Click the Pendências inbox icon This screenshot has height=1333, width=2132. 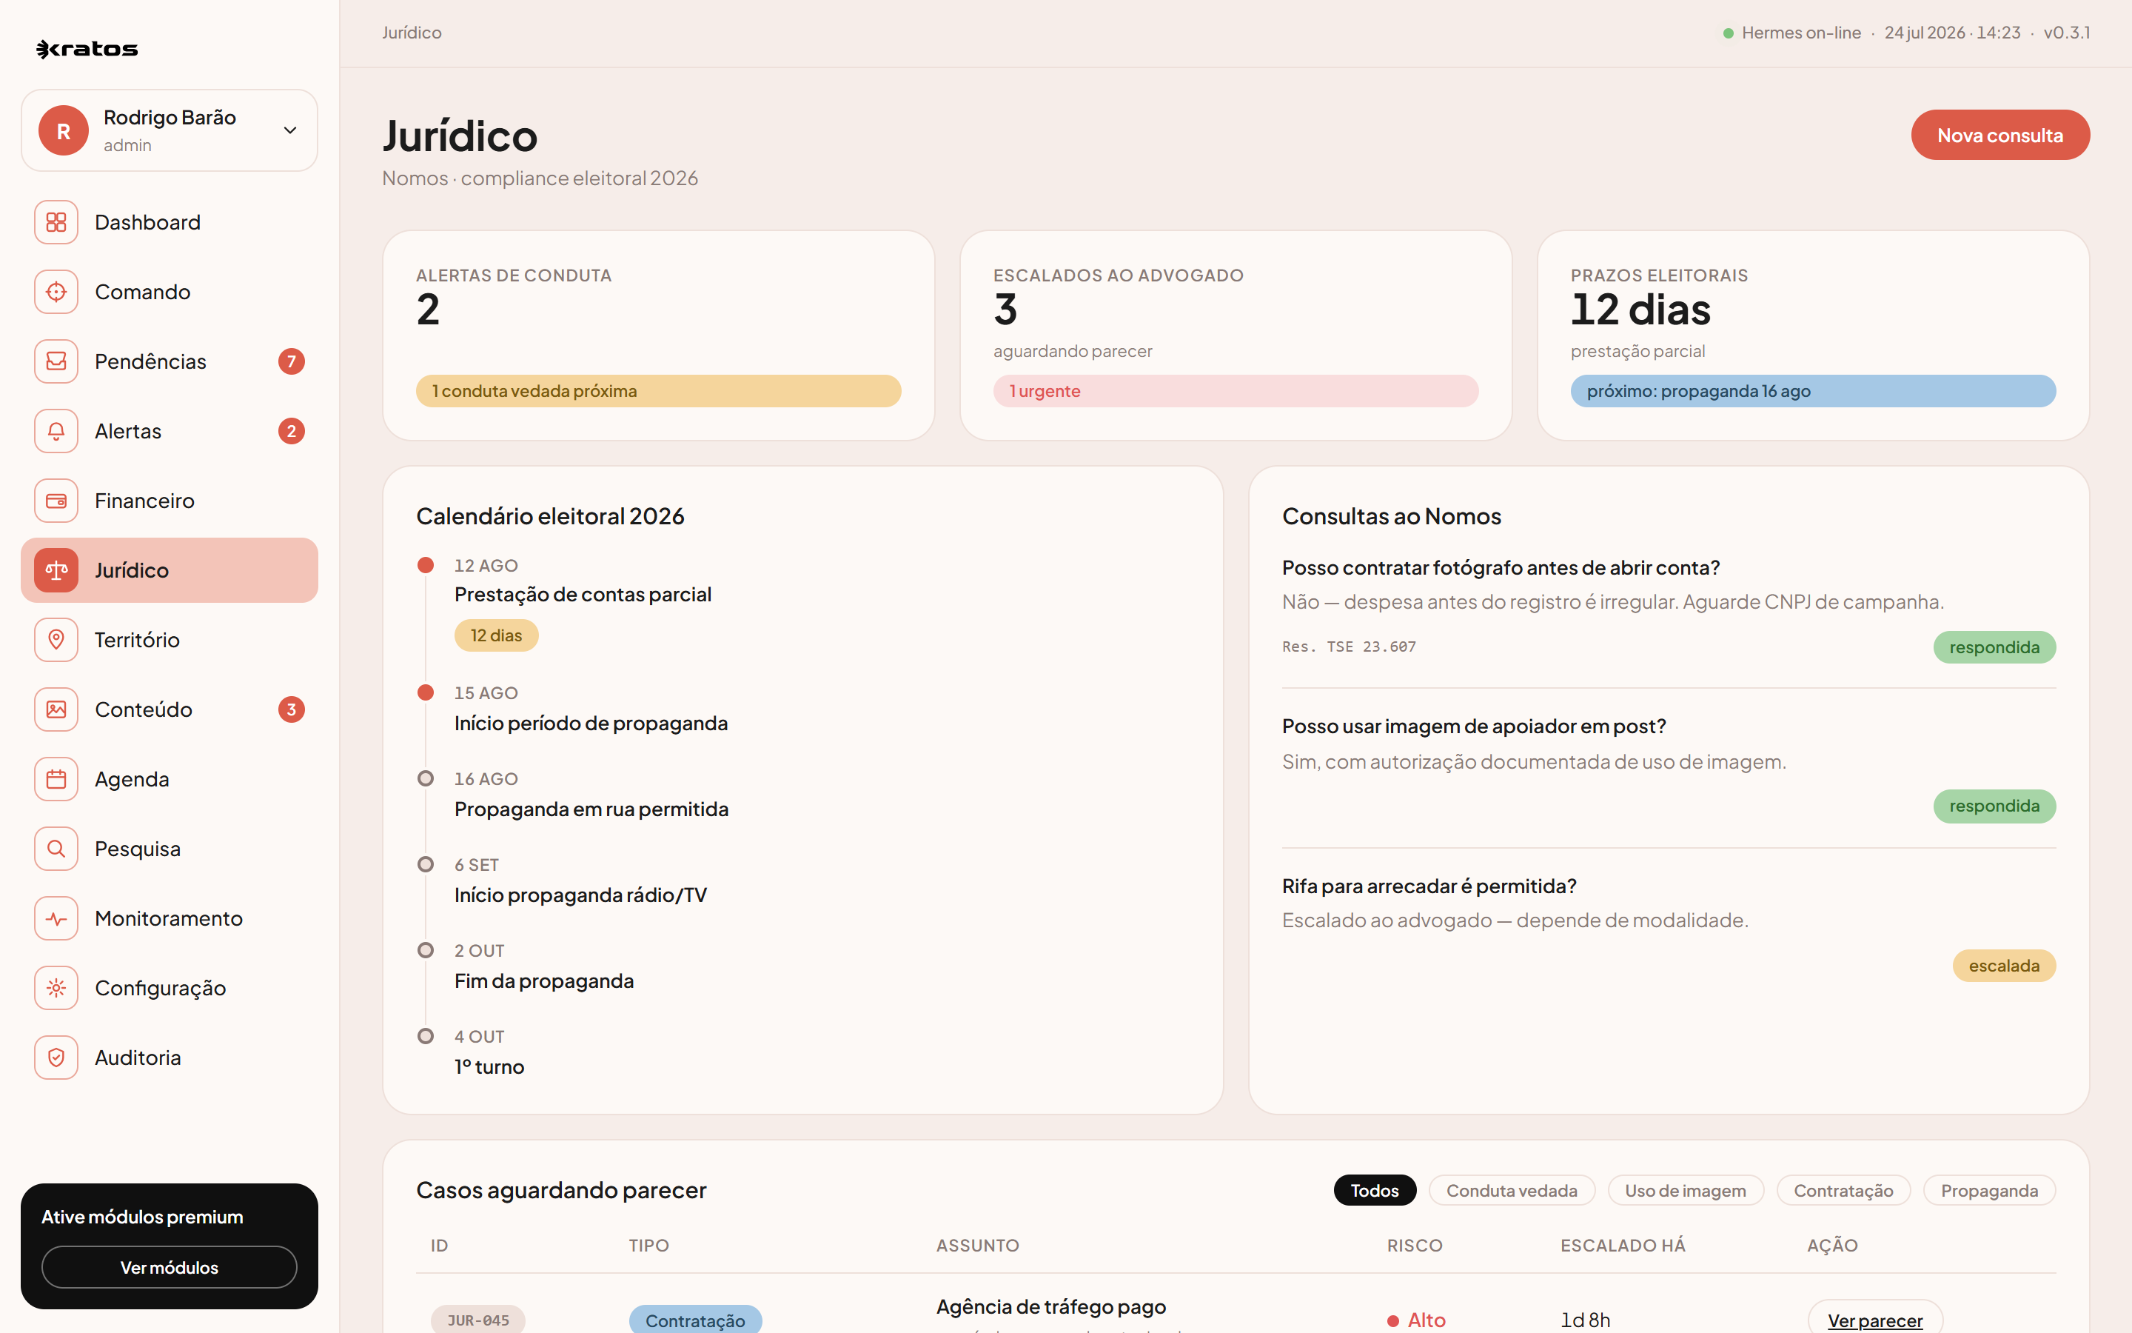[x=56, y=361]
